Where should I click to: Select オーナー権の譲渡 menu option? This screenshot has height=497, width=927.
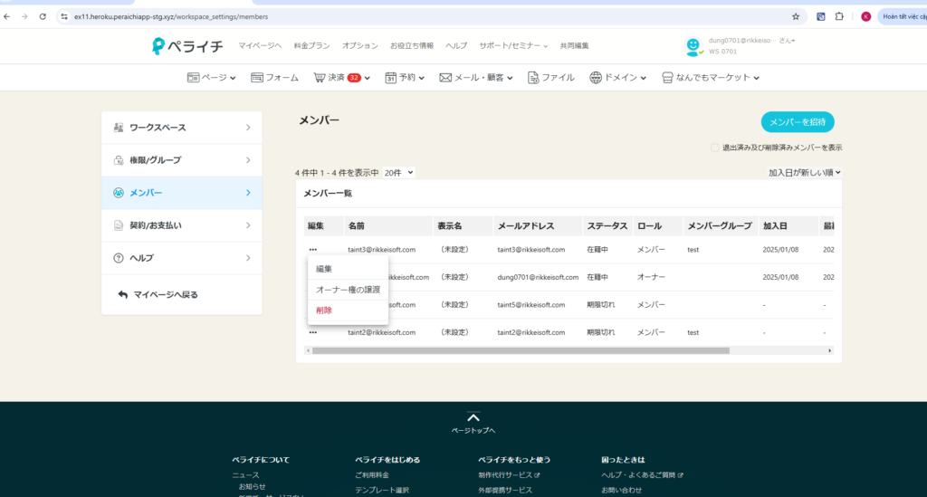tap(348, 290)
